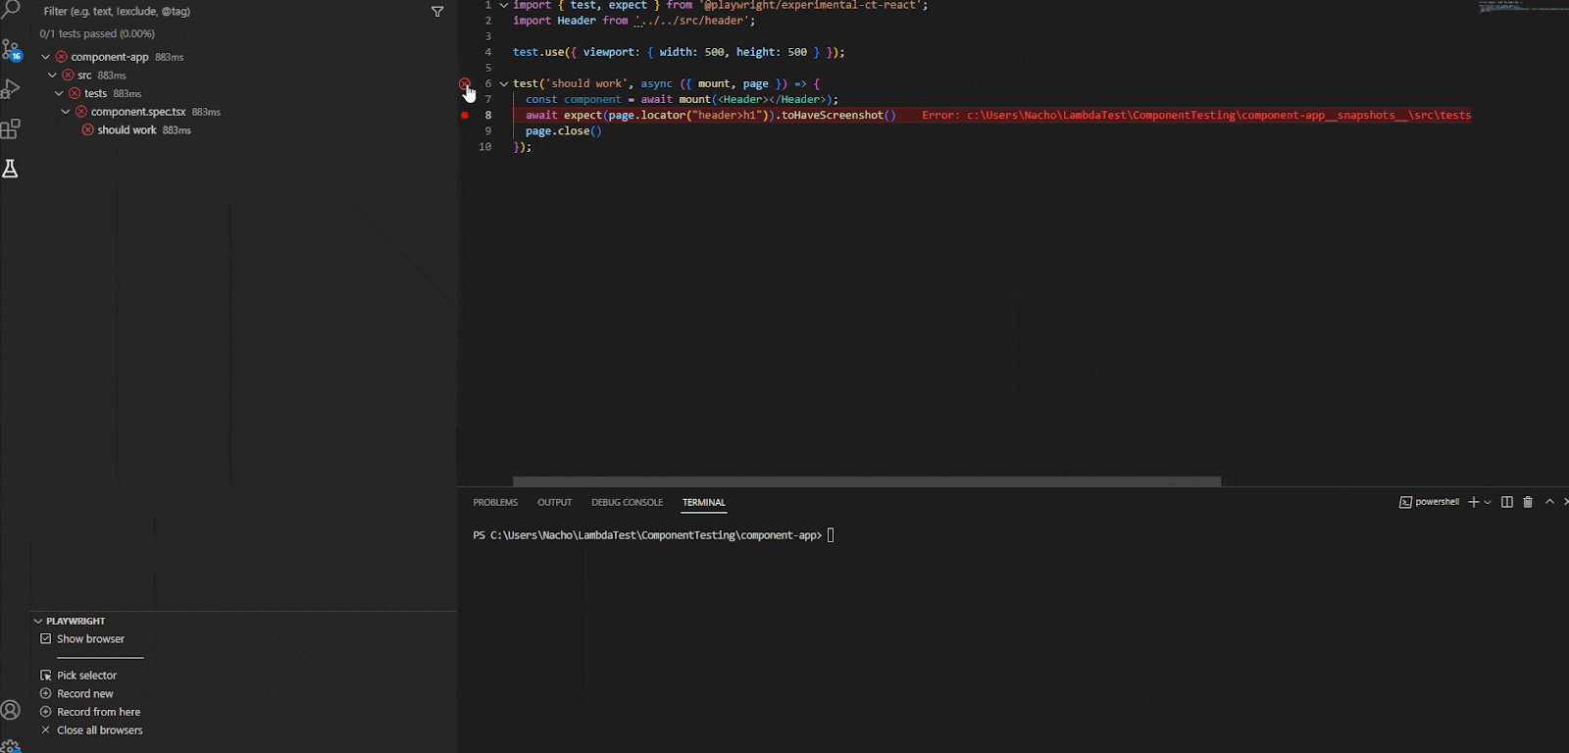Switch to the DEBUG CONSOLE tab

(x=627, y=503)
